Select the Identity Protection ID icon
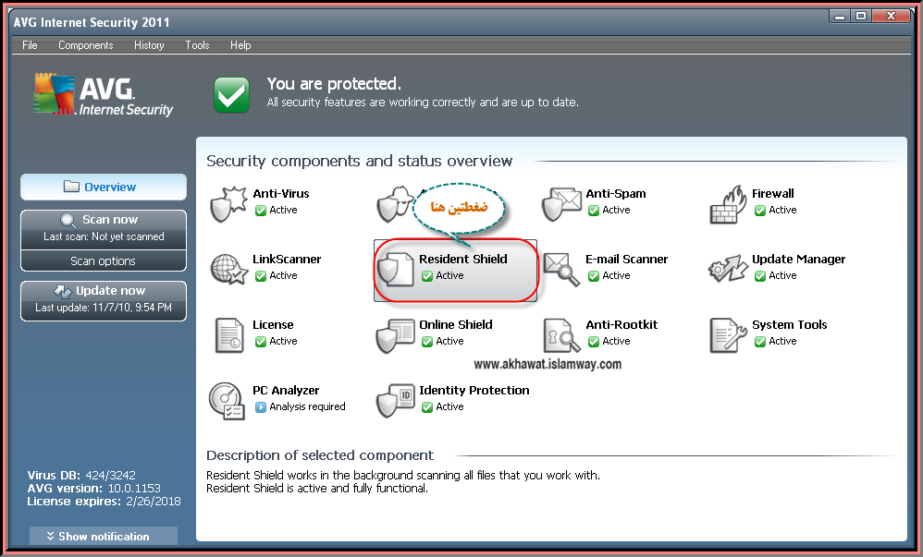Viewport: 923px width, 557px height. coord(395,401)
